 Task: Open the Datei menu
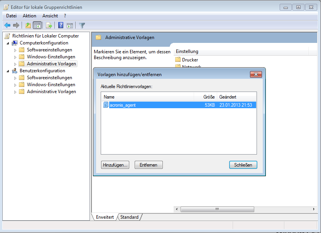tap(11, 16)
